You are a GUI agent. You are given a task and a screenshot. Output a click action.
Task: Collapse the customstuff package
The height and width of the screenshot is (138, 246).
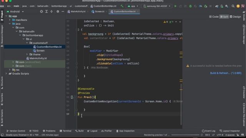pos(27,43)
